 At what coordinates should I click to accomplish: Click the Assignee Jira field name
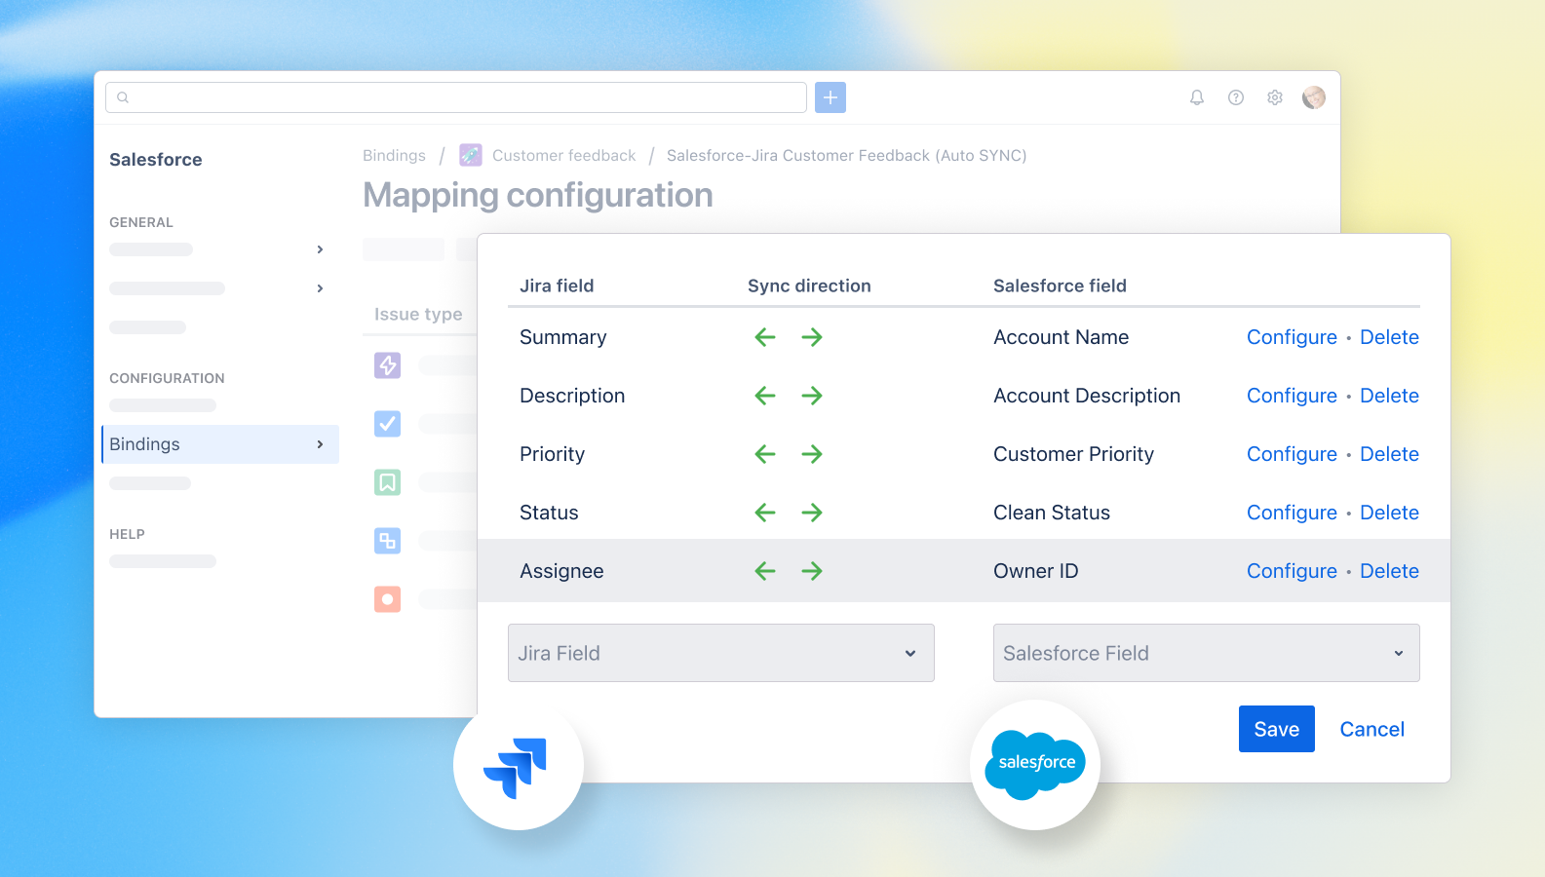tap(561, 571)
